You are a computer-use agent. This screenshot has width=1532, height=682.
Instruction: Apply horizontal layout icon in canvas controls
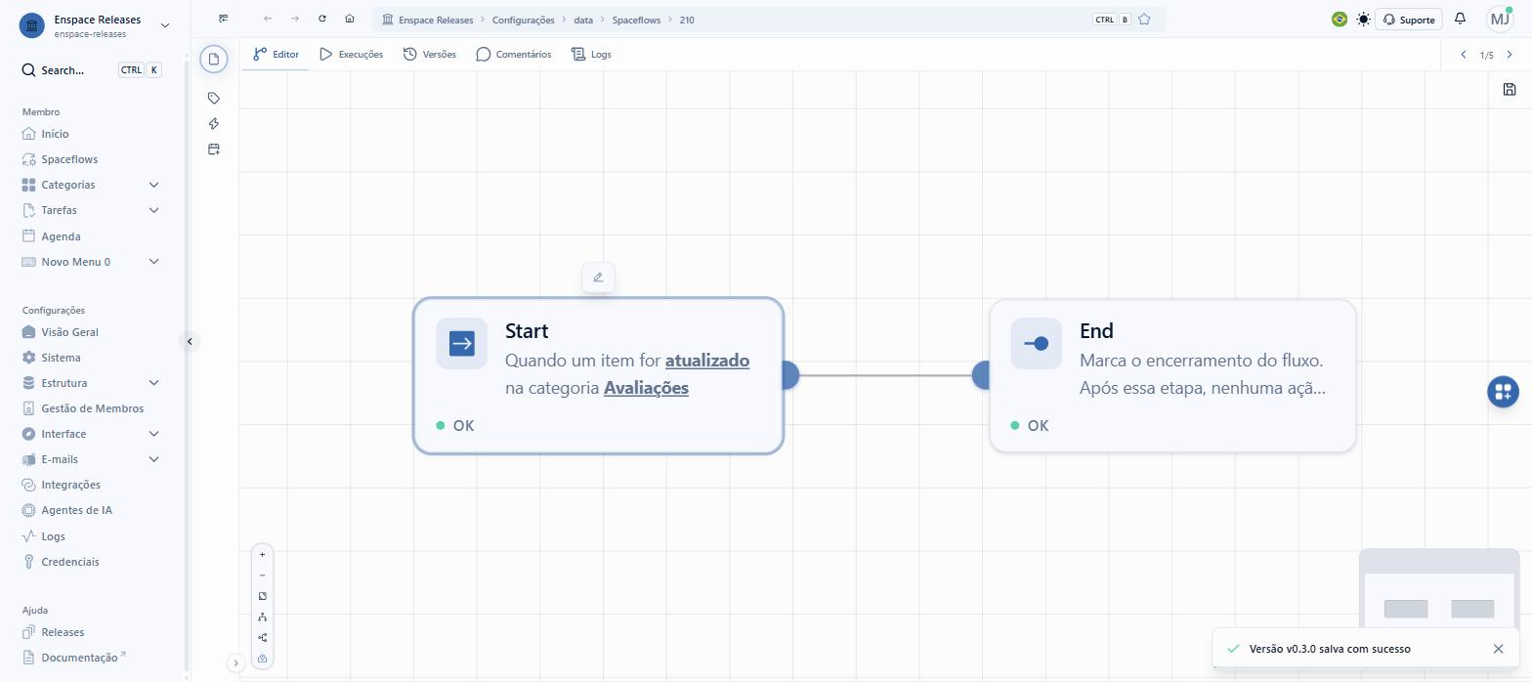(x=262, y=637)
